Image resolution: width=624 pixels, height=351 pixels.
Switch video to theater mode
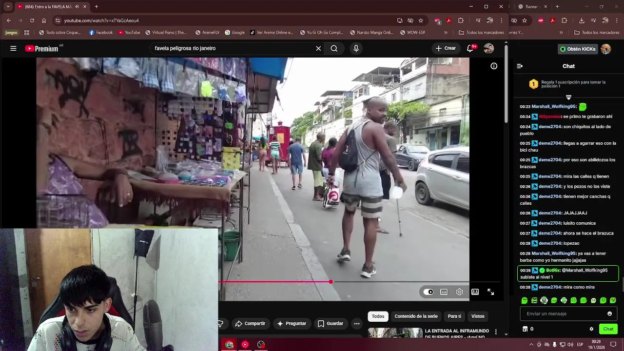coord(475,292)
